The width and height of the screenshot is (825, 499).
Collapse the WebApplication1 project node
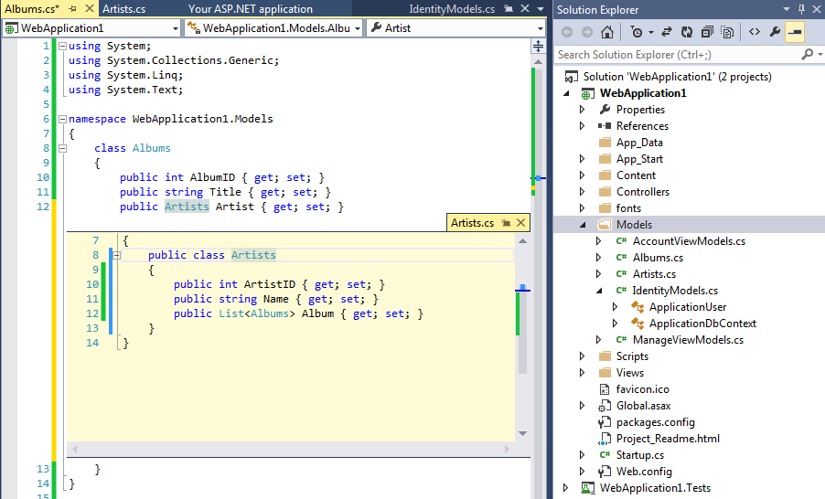(x=567, y=93)
